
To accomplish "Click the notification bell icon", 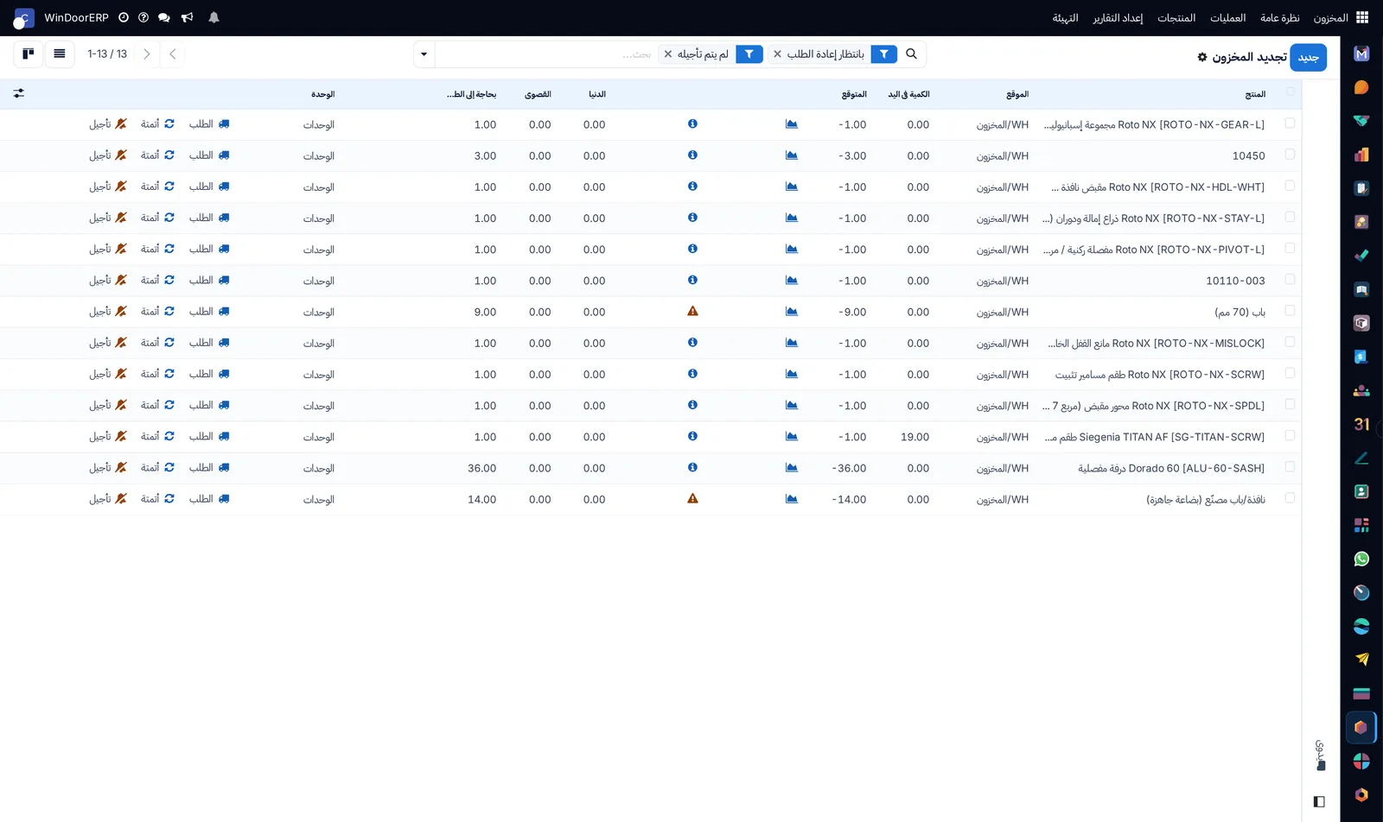I will pos(214,17).
